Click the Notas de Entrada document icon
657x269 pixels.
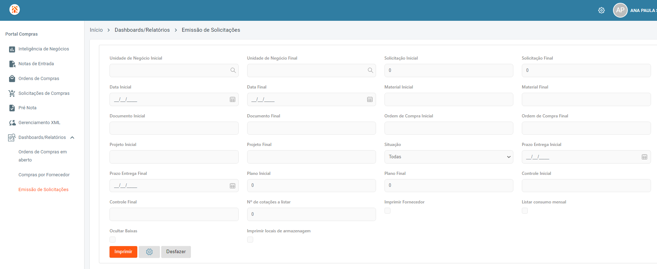pyautogui.click(x=12, y=64)
